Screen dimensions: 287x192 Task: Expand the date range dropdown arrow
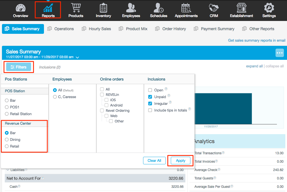click(x=77, y=57)
